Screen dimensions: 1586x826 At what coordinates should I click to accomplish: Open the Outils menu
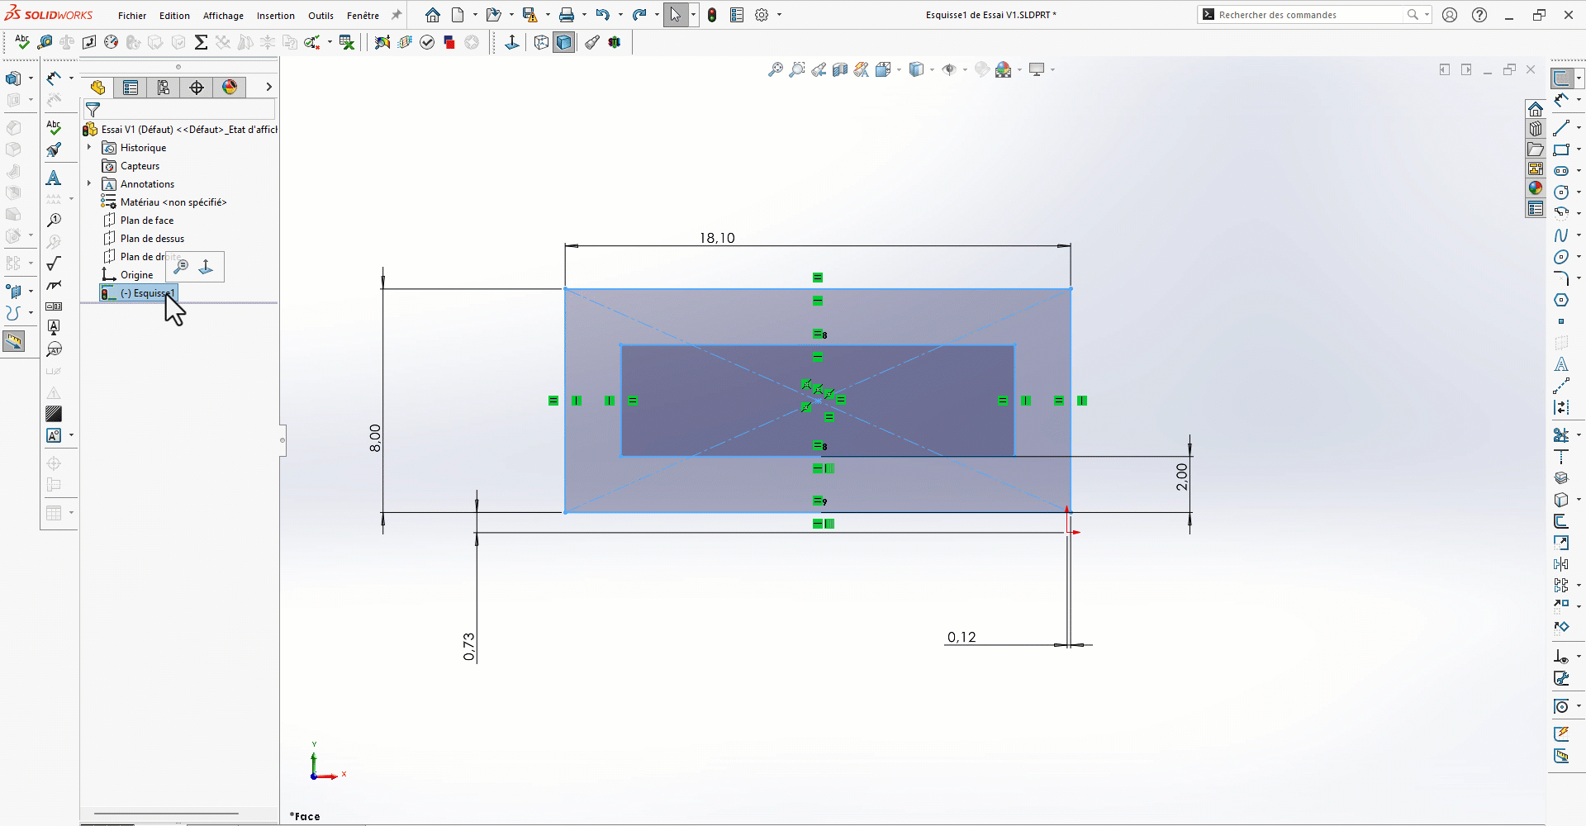click(x=321, y=16)
